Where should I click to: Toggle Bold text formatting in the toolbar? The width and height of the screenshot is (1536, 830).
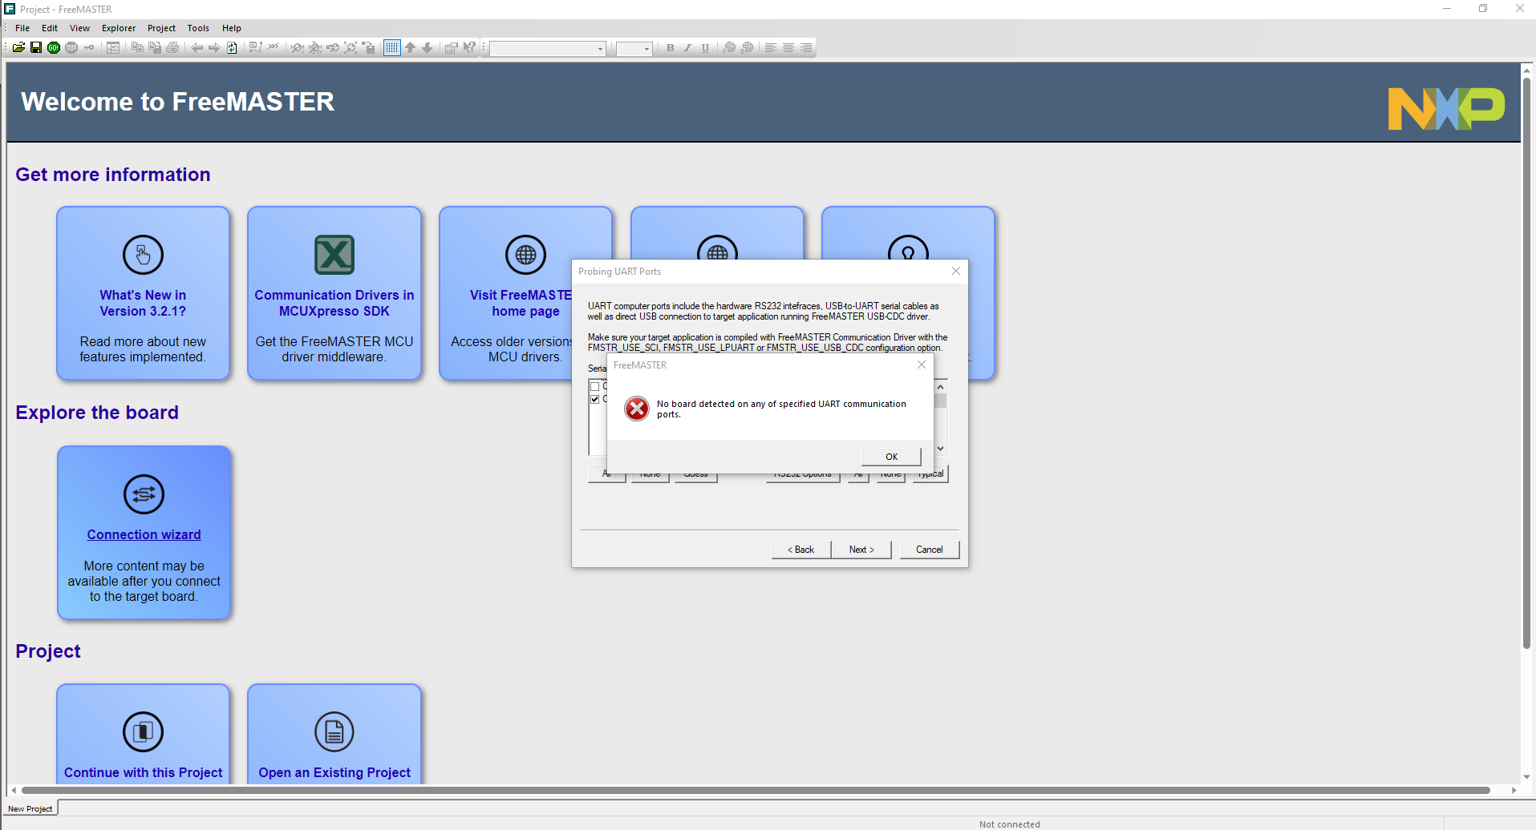point(669,48)
